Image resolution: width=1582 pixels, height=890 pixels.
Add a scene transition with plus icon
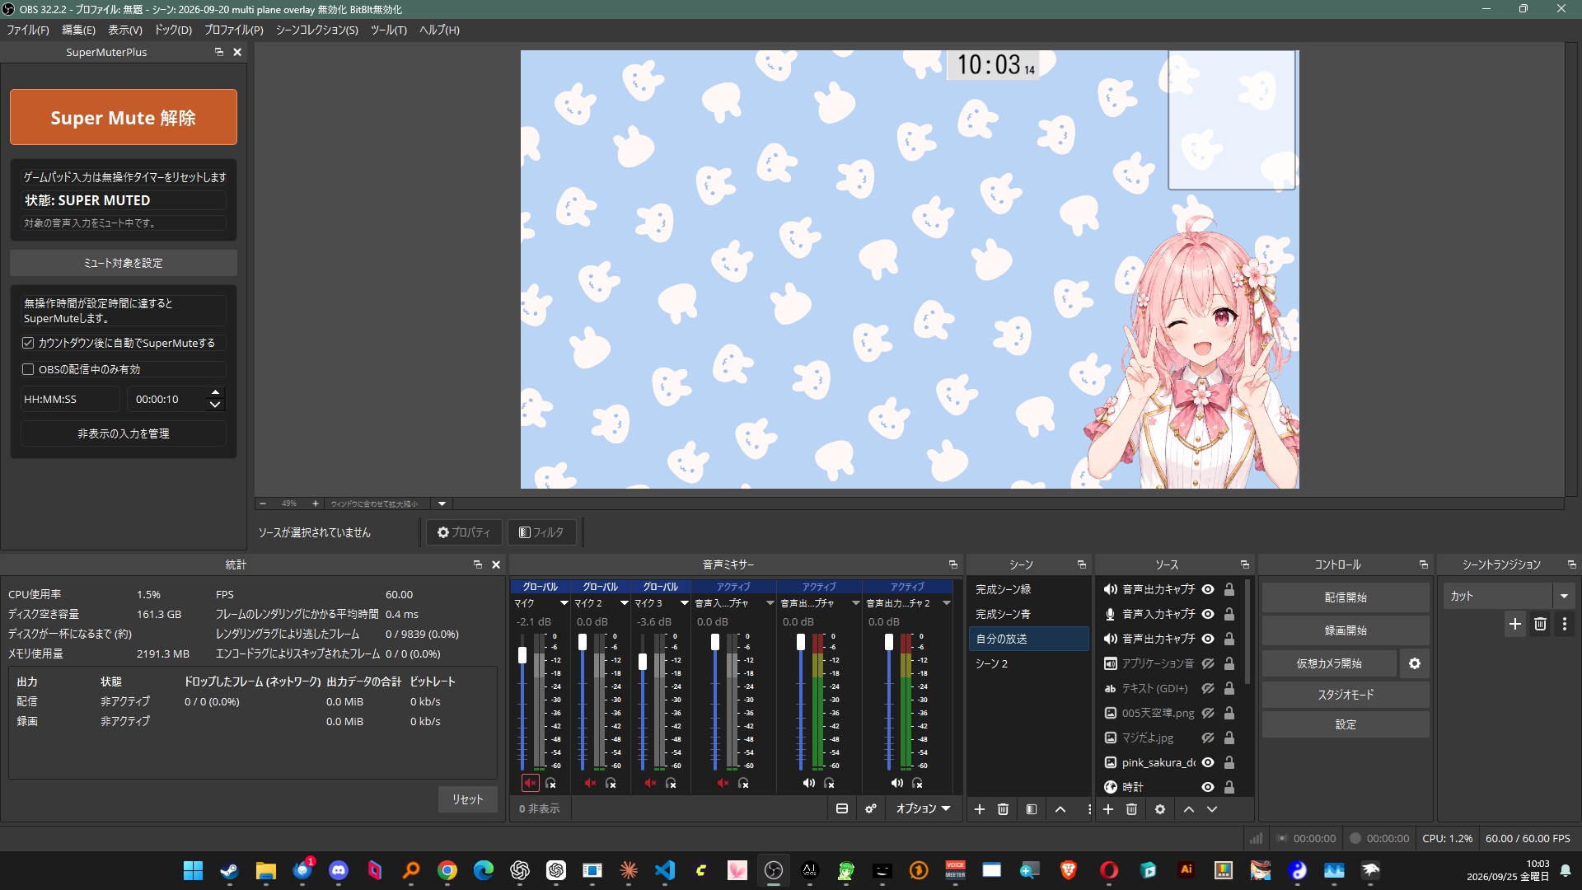tap(1515, 625)
